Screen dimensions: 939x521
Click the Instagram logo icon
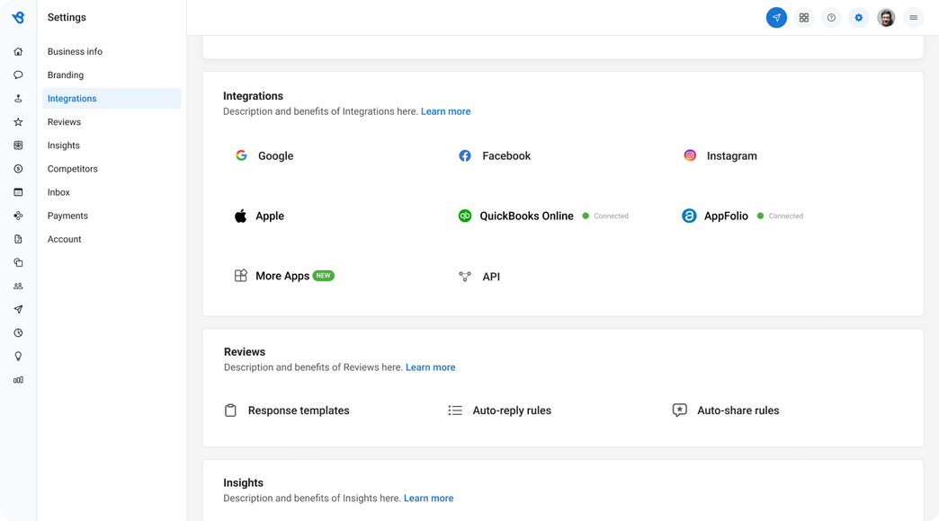690,155
